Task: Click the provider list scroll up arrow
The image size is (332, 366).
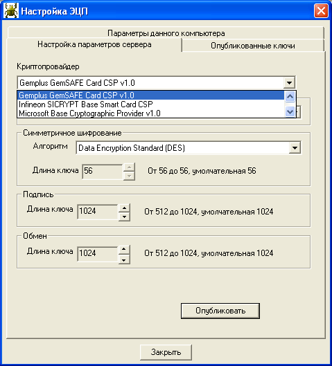Action: click(290, 96)
